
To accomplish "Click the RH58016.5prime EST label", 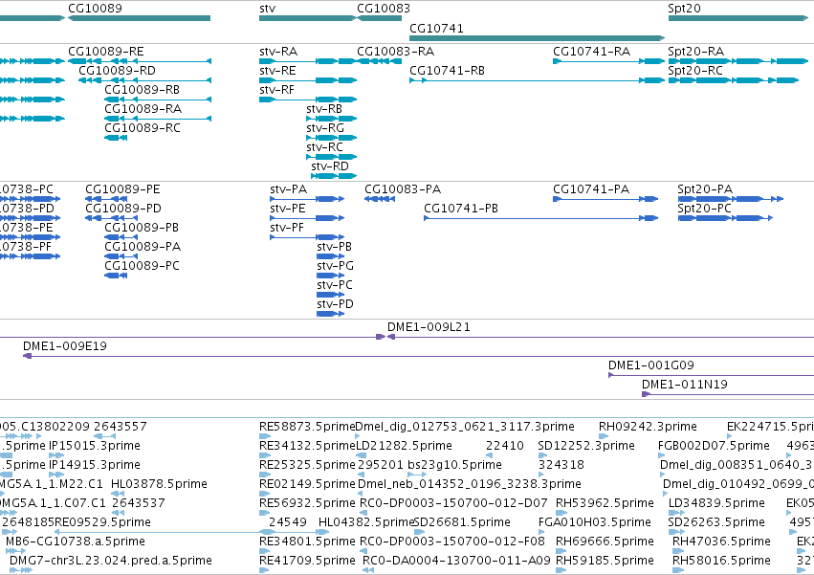I will (721, 561).
